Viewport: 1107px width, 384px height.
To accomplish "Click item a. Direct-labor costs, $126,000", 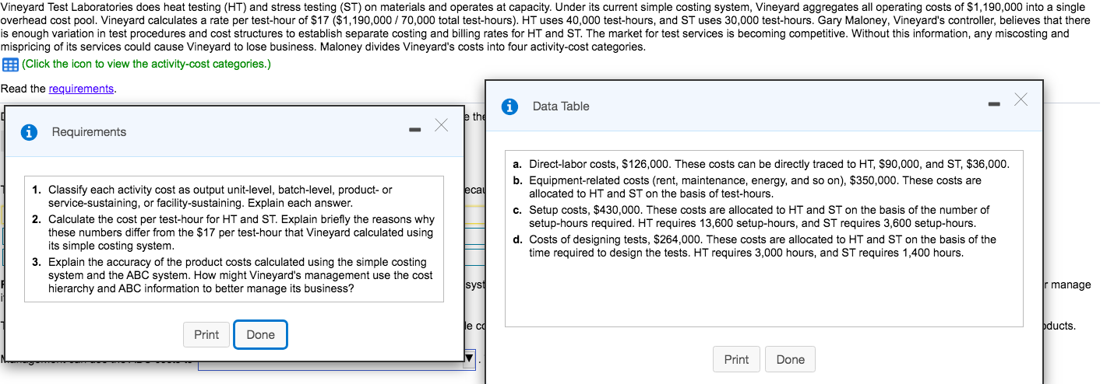I will (761, 165).
